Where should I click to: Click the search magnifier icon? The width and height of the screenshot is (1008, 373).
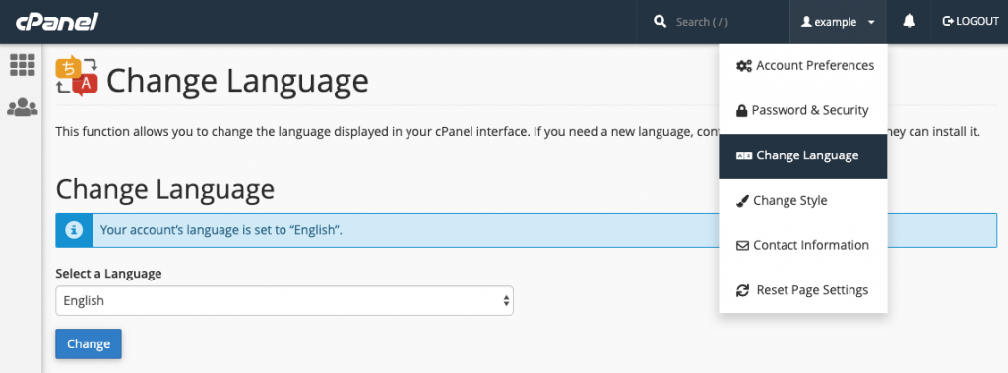click(660, 22)
